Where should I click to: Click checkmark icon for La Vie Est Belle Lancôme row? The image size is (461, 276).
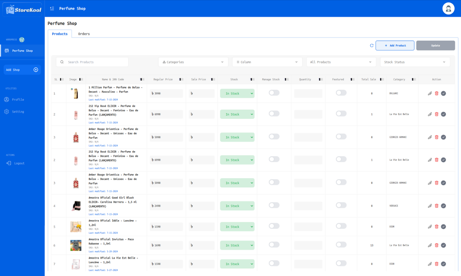click(444, 264)
